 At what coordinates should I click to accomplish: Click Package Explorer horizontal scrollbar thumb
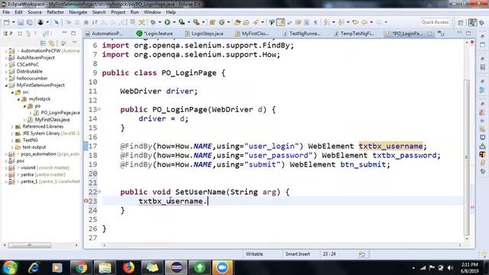[30, 245]
